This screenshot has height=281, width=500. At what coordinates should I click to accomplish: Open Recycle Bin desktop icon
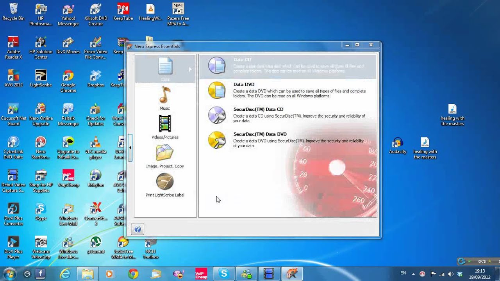tap(13, 12)
